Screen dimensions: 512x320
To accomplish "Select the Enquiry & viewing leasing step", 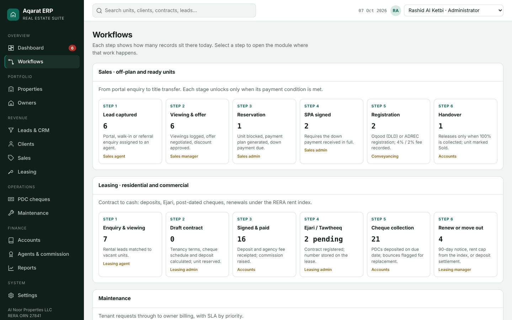I will (x=130, y=245).
